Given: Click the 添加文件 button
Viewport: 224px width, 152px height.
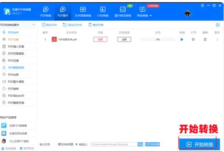Looking at the screenshot, I should (49, 25).
